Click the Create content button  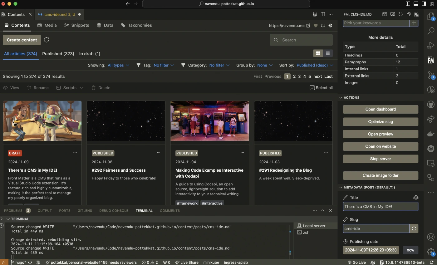(22, 40)
